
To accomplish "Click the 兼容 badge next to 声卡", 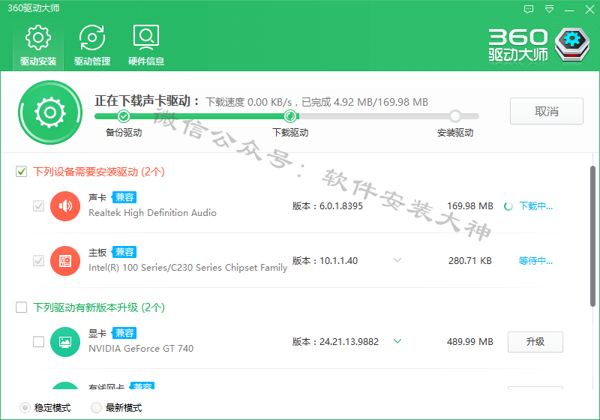I will [124, 197].
